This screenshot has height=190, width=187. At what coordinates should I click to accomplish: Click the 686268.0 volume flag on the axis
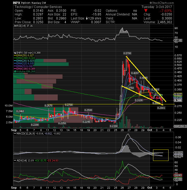180,126
